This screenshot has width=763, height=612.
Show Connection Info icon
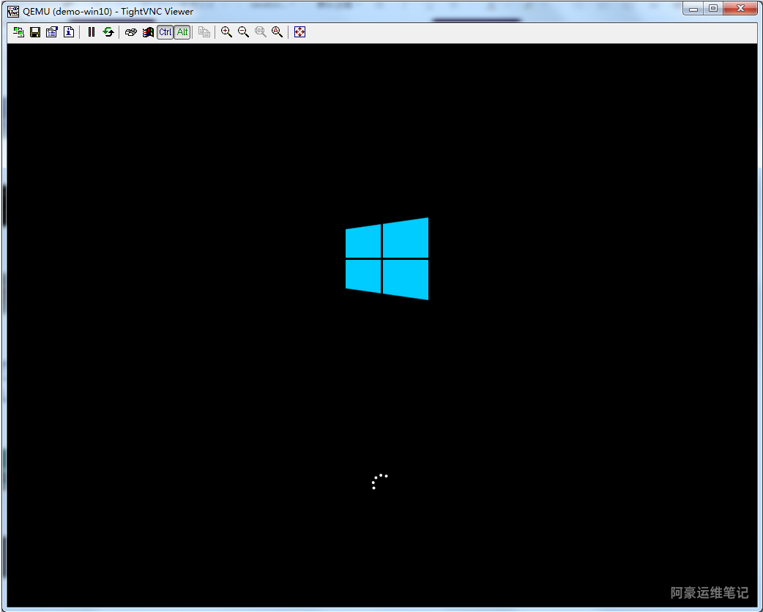[69, 32]
